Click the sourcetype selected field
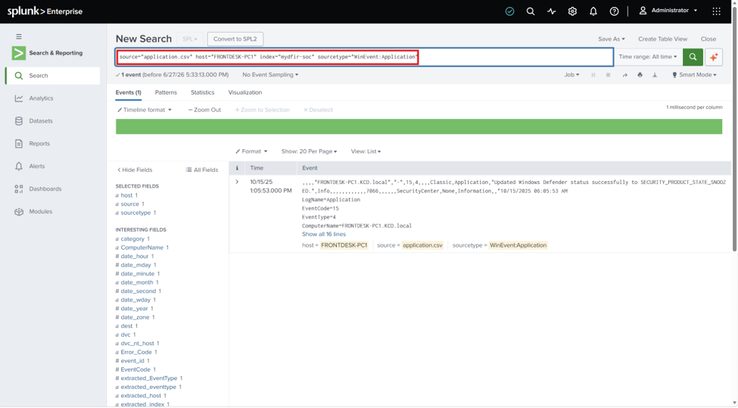 tap(135, 213)
